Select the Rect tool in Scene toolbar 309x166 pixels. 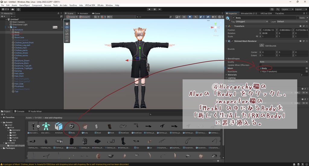coord(67,37)
